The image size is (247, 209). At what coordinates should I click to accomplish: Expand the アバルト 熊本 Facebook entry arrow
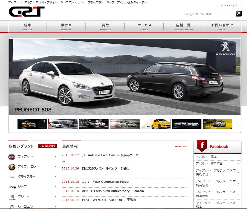(x=238, y=157)
